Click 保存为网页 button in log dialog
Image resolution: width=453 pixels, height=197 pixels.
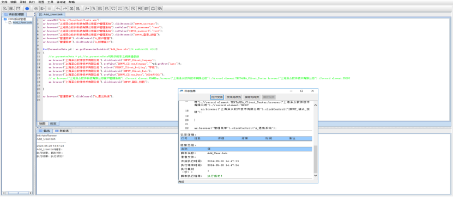[252, 97]
